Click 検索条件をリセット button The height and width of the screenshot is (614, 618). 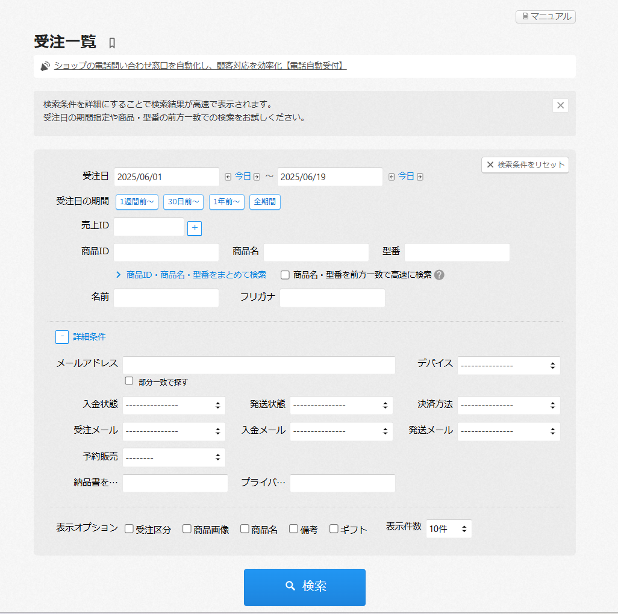[x=525, y=164]
